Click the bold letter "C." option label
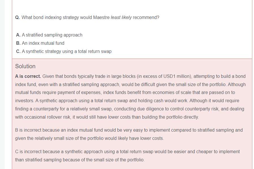Viewport: 254px width, 169px height. 18,52
